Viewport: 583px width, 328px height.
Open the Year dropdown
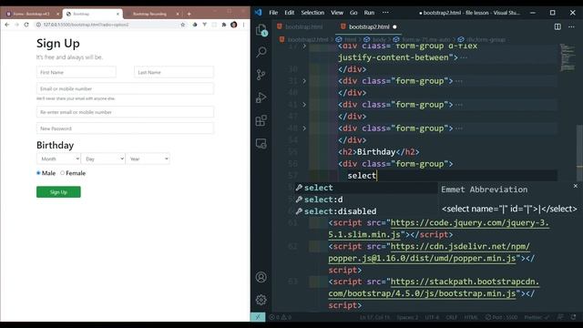(148, 159)
